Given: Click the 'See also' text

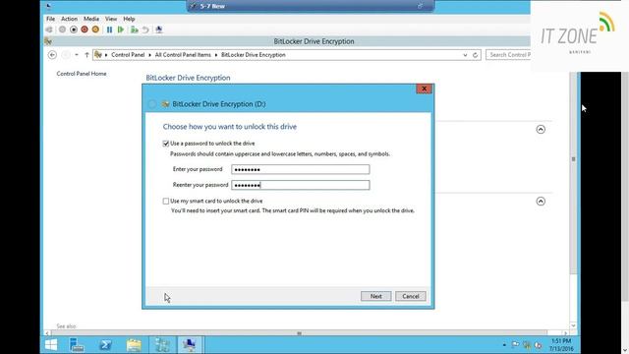Looking at the screenshot, I should pos(66,326).
